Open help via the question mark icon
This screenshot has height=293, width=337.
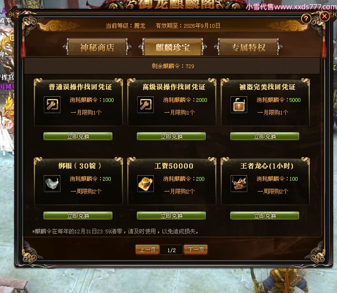[306, 19]
